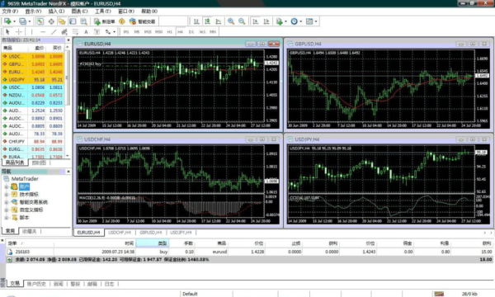Open the Templates dropdown arrow

(x=316, y=21)
